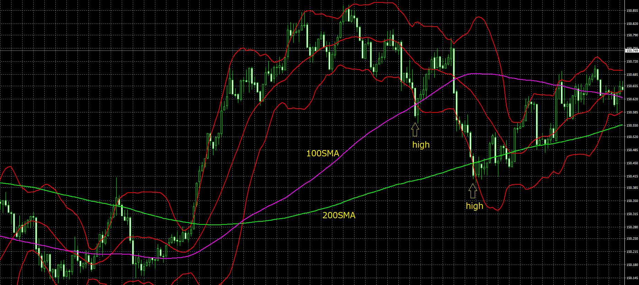The width and height of the screenshot is (639, 285).
Task: Select the "100SMA" text label
Action: (x=323, y=153)
